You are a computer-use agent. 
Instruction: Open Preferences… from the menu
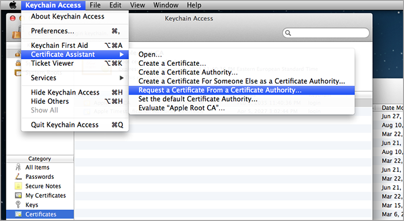(x=75, y=31)
